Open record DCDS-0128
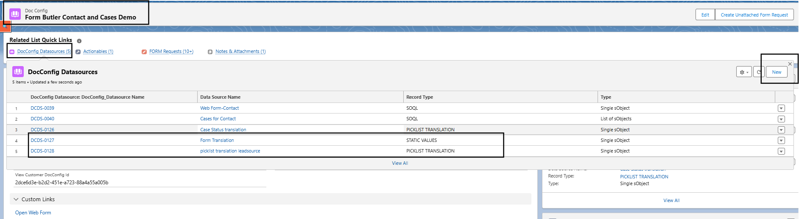The height and width of the screenshot is (219, 799). click(x=42, y=151)
